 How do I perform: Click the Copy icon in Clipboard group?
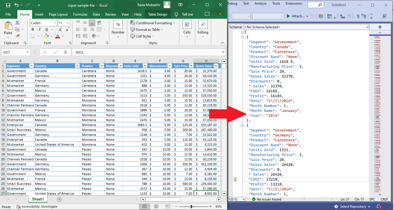click(17, 29)
